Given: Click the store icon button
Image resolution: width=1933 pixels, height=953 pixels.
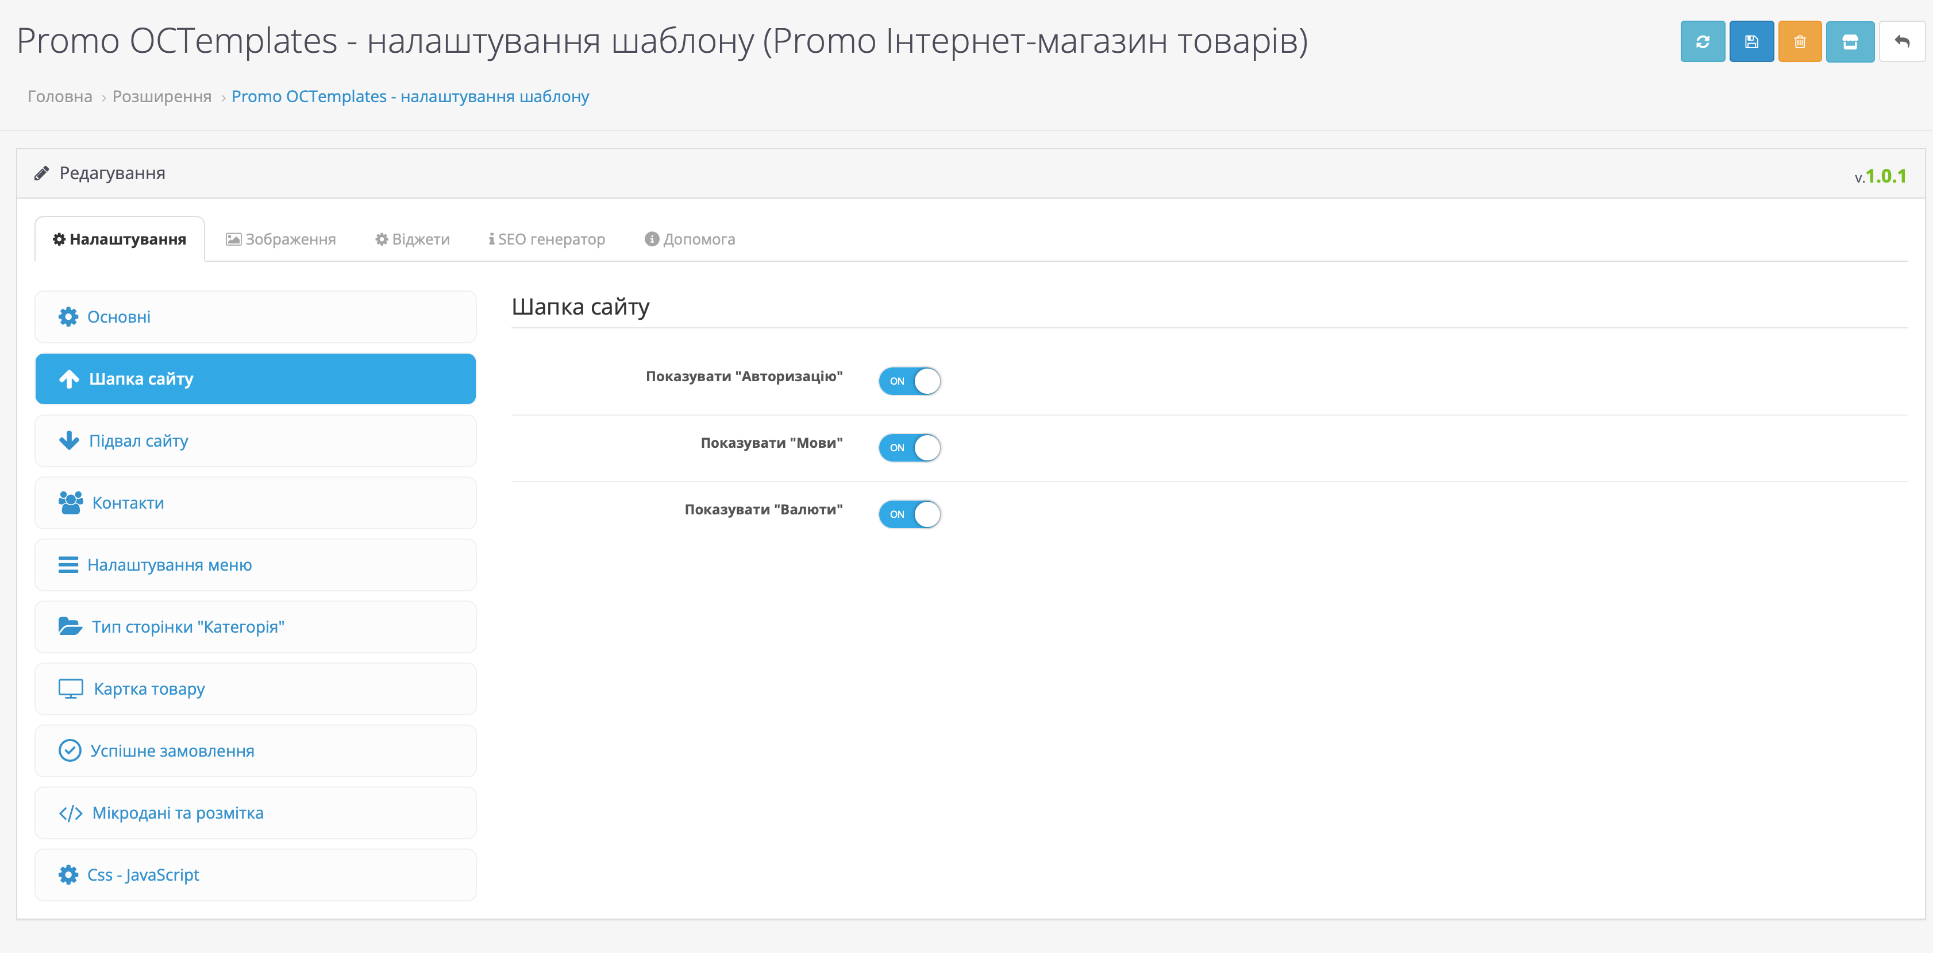Looking at the screenshot, I should (1850, 42).
